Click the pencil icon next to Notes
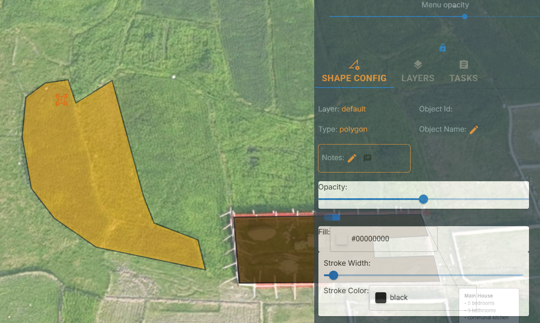Image resolution: width=540 pixels, height=323 pixels. pyautogui.click(x=352, y=158)
